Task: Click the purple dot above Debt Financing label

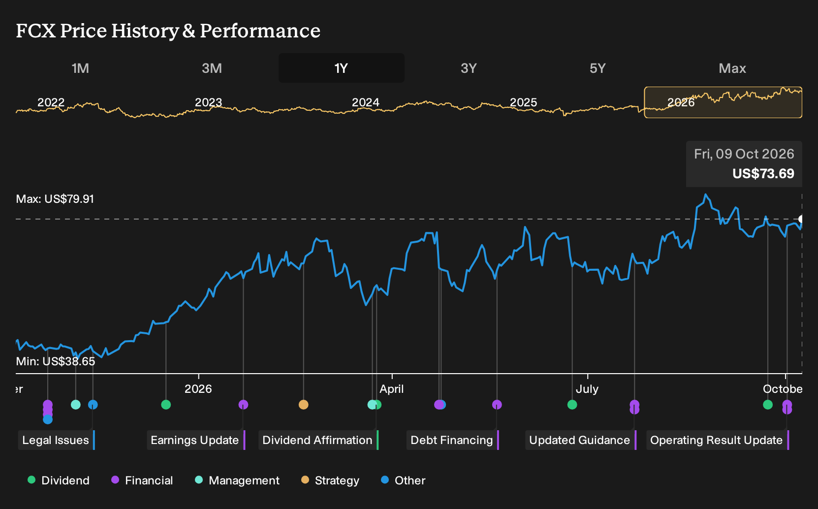Action: click(497, 405)
